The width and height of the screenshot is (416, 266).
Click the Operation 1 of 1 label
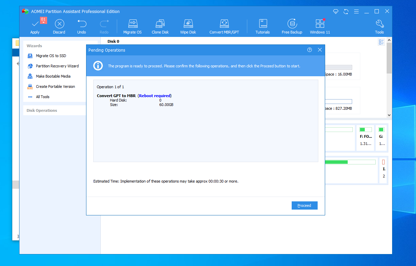coord(110,87)
